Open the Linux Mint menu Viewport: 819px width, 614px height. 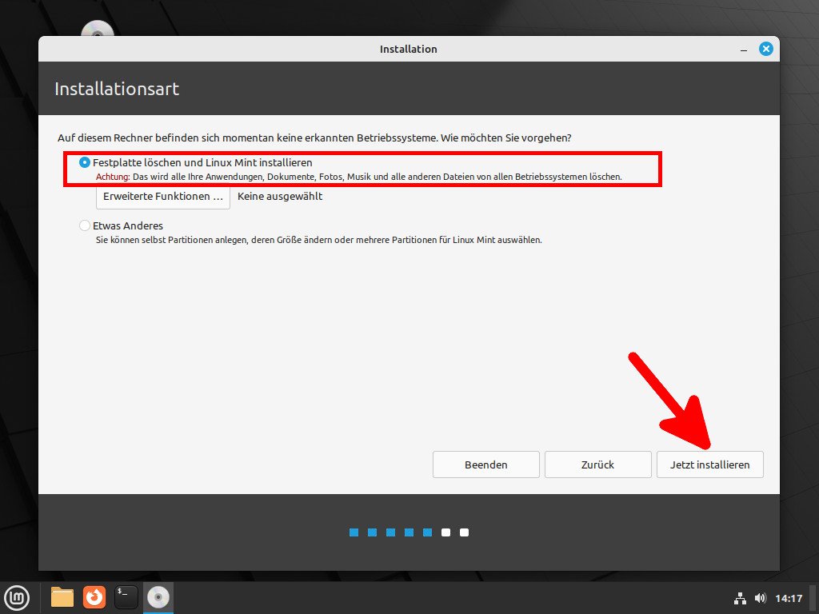click(17, 597)
